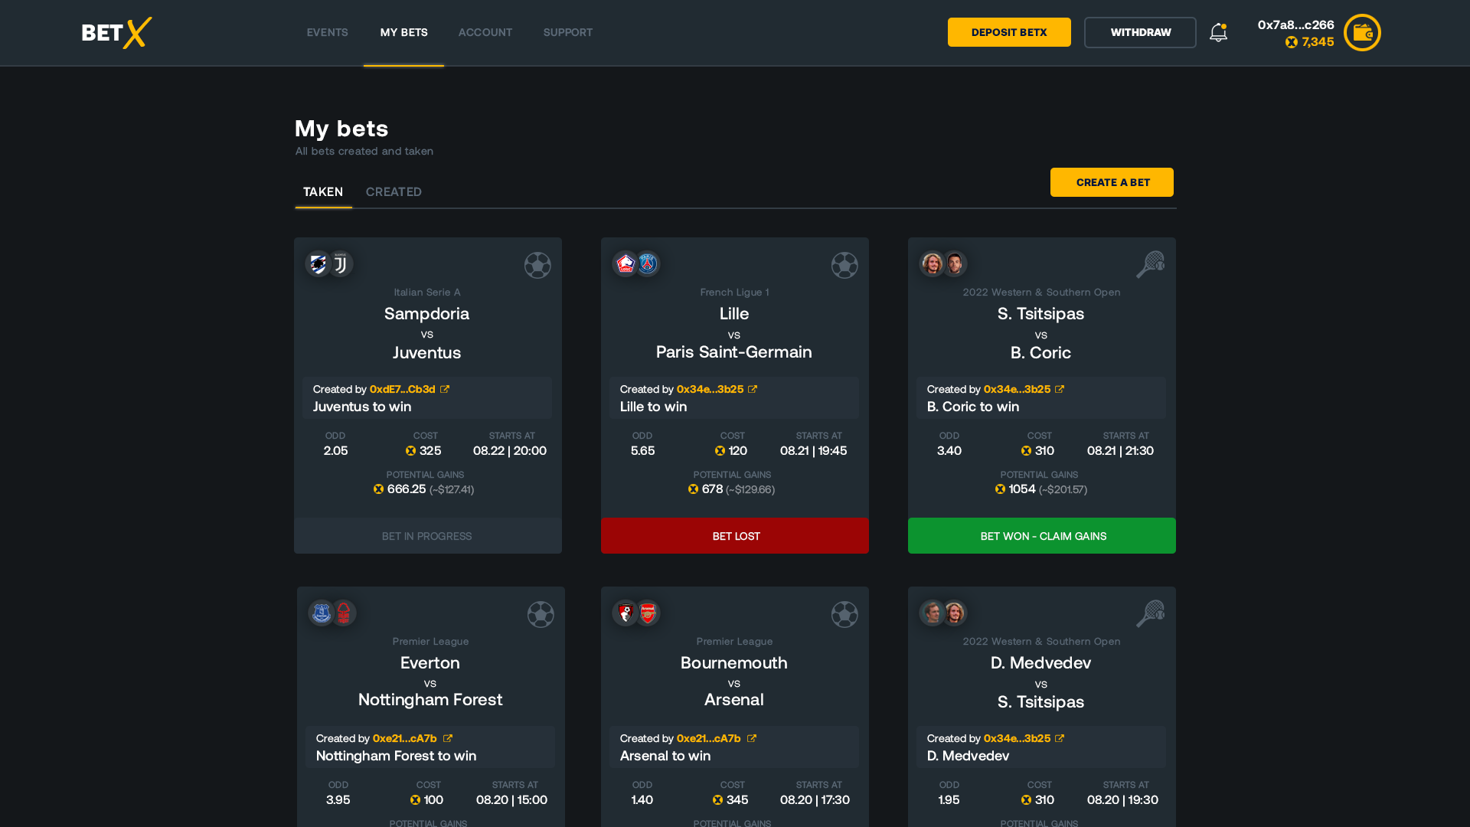Click the Create a Bet button
This screenshot has height=827, width=1470.
point(1112,182)
